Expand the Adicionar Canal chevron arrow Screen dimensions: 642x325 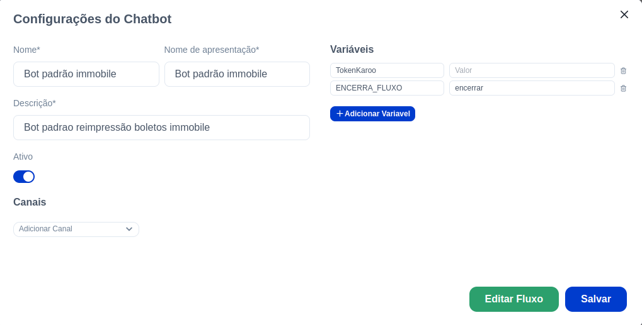tap(129, 229)
